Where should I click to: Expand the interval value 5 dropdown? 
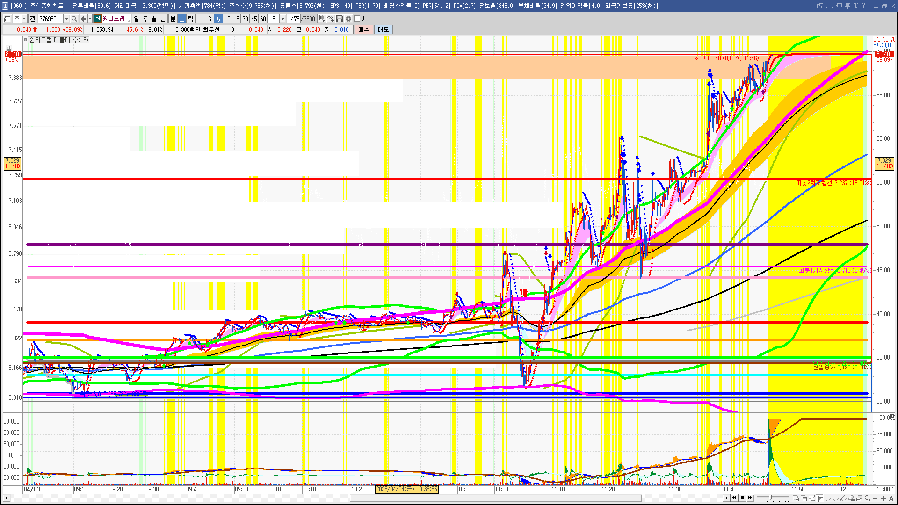(x=282, y=19)
